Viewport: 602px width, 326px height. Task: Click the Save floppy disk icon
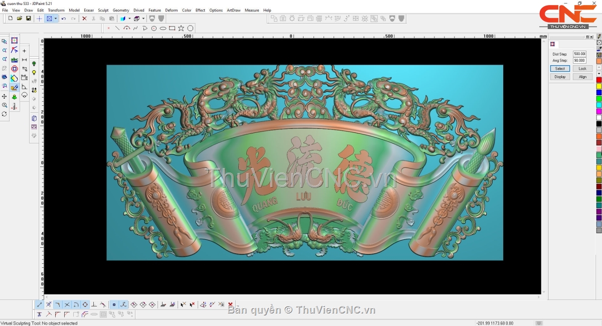click(29, 19)
